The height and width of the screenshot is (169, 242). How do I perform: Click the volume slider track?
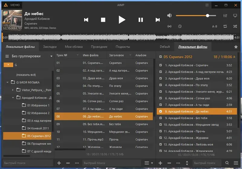pyautogui.click(x=196, y=15)
